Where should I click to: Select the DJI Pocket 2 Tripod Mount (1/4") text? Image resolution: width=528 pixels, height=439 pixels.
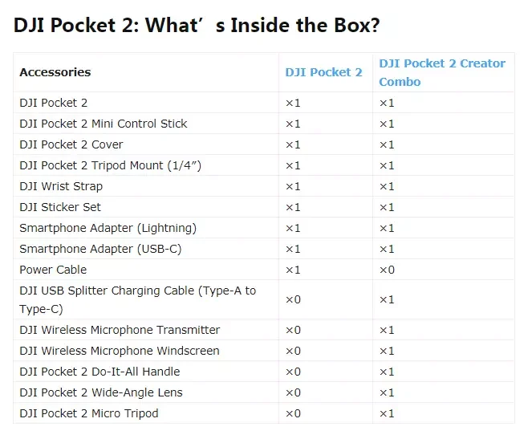coord(110,165)
